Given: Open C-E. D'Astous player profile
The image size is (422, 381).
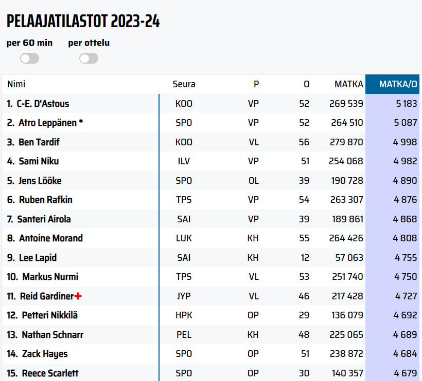Looking at the screenshot, I should [43, 104].
